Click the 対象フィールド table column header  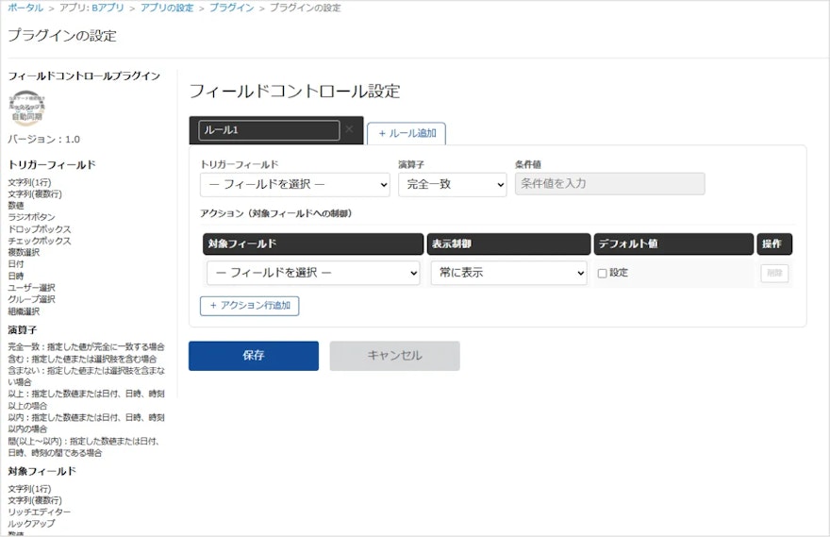point(313,243)
